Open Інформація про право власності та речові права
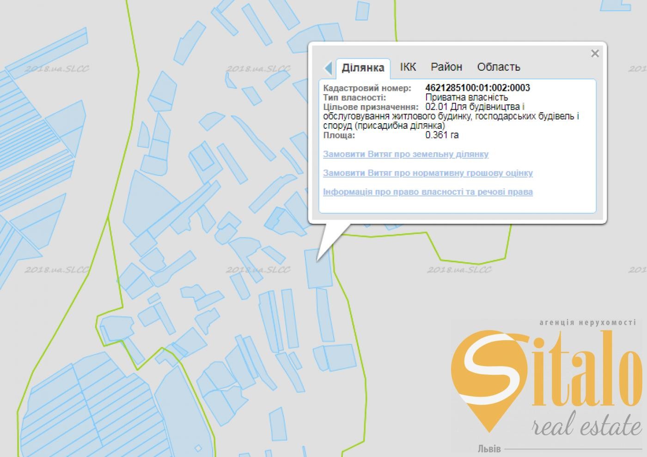 point(428,192)
